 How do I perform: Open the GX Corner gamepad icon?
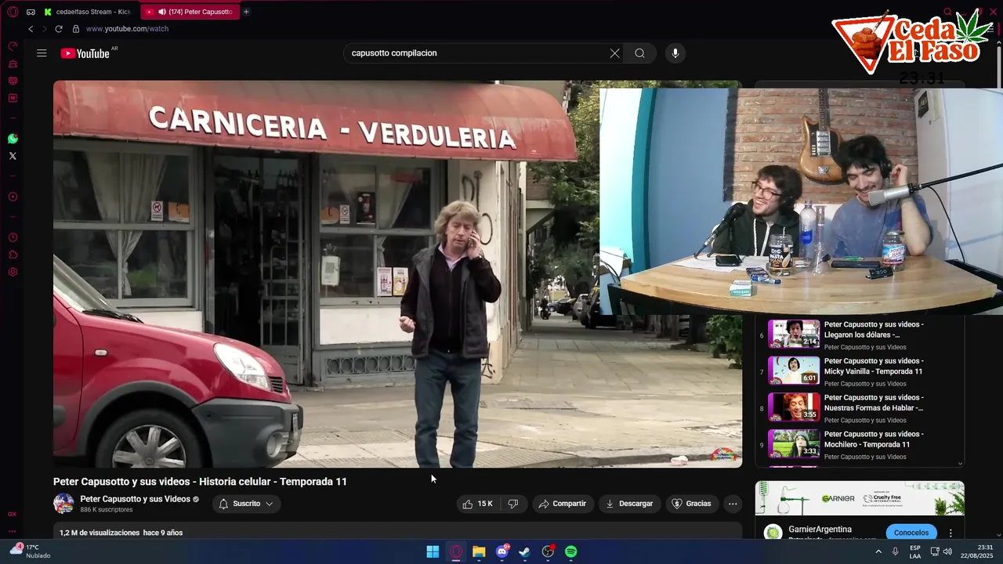(x=31, y=12)
